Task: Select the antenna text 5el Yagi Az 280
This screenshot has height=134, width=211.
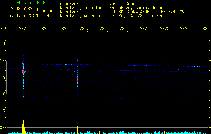Action: coord(127,16)
